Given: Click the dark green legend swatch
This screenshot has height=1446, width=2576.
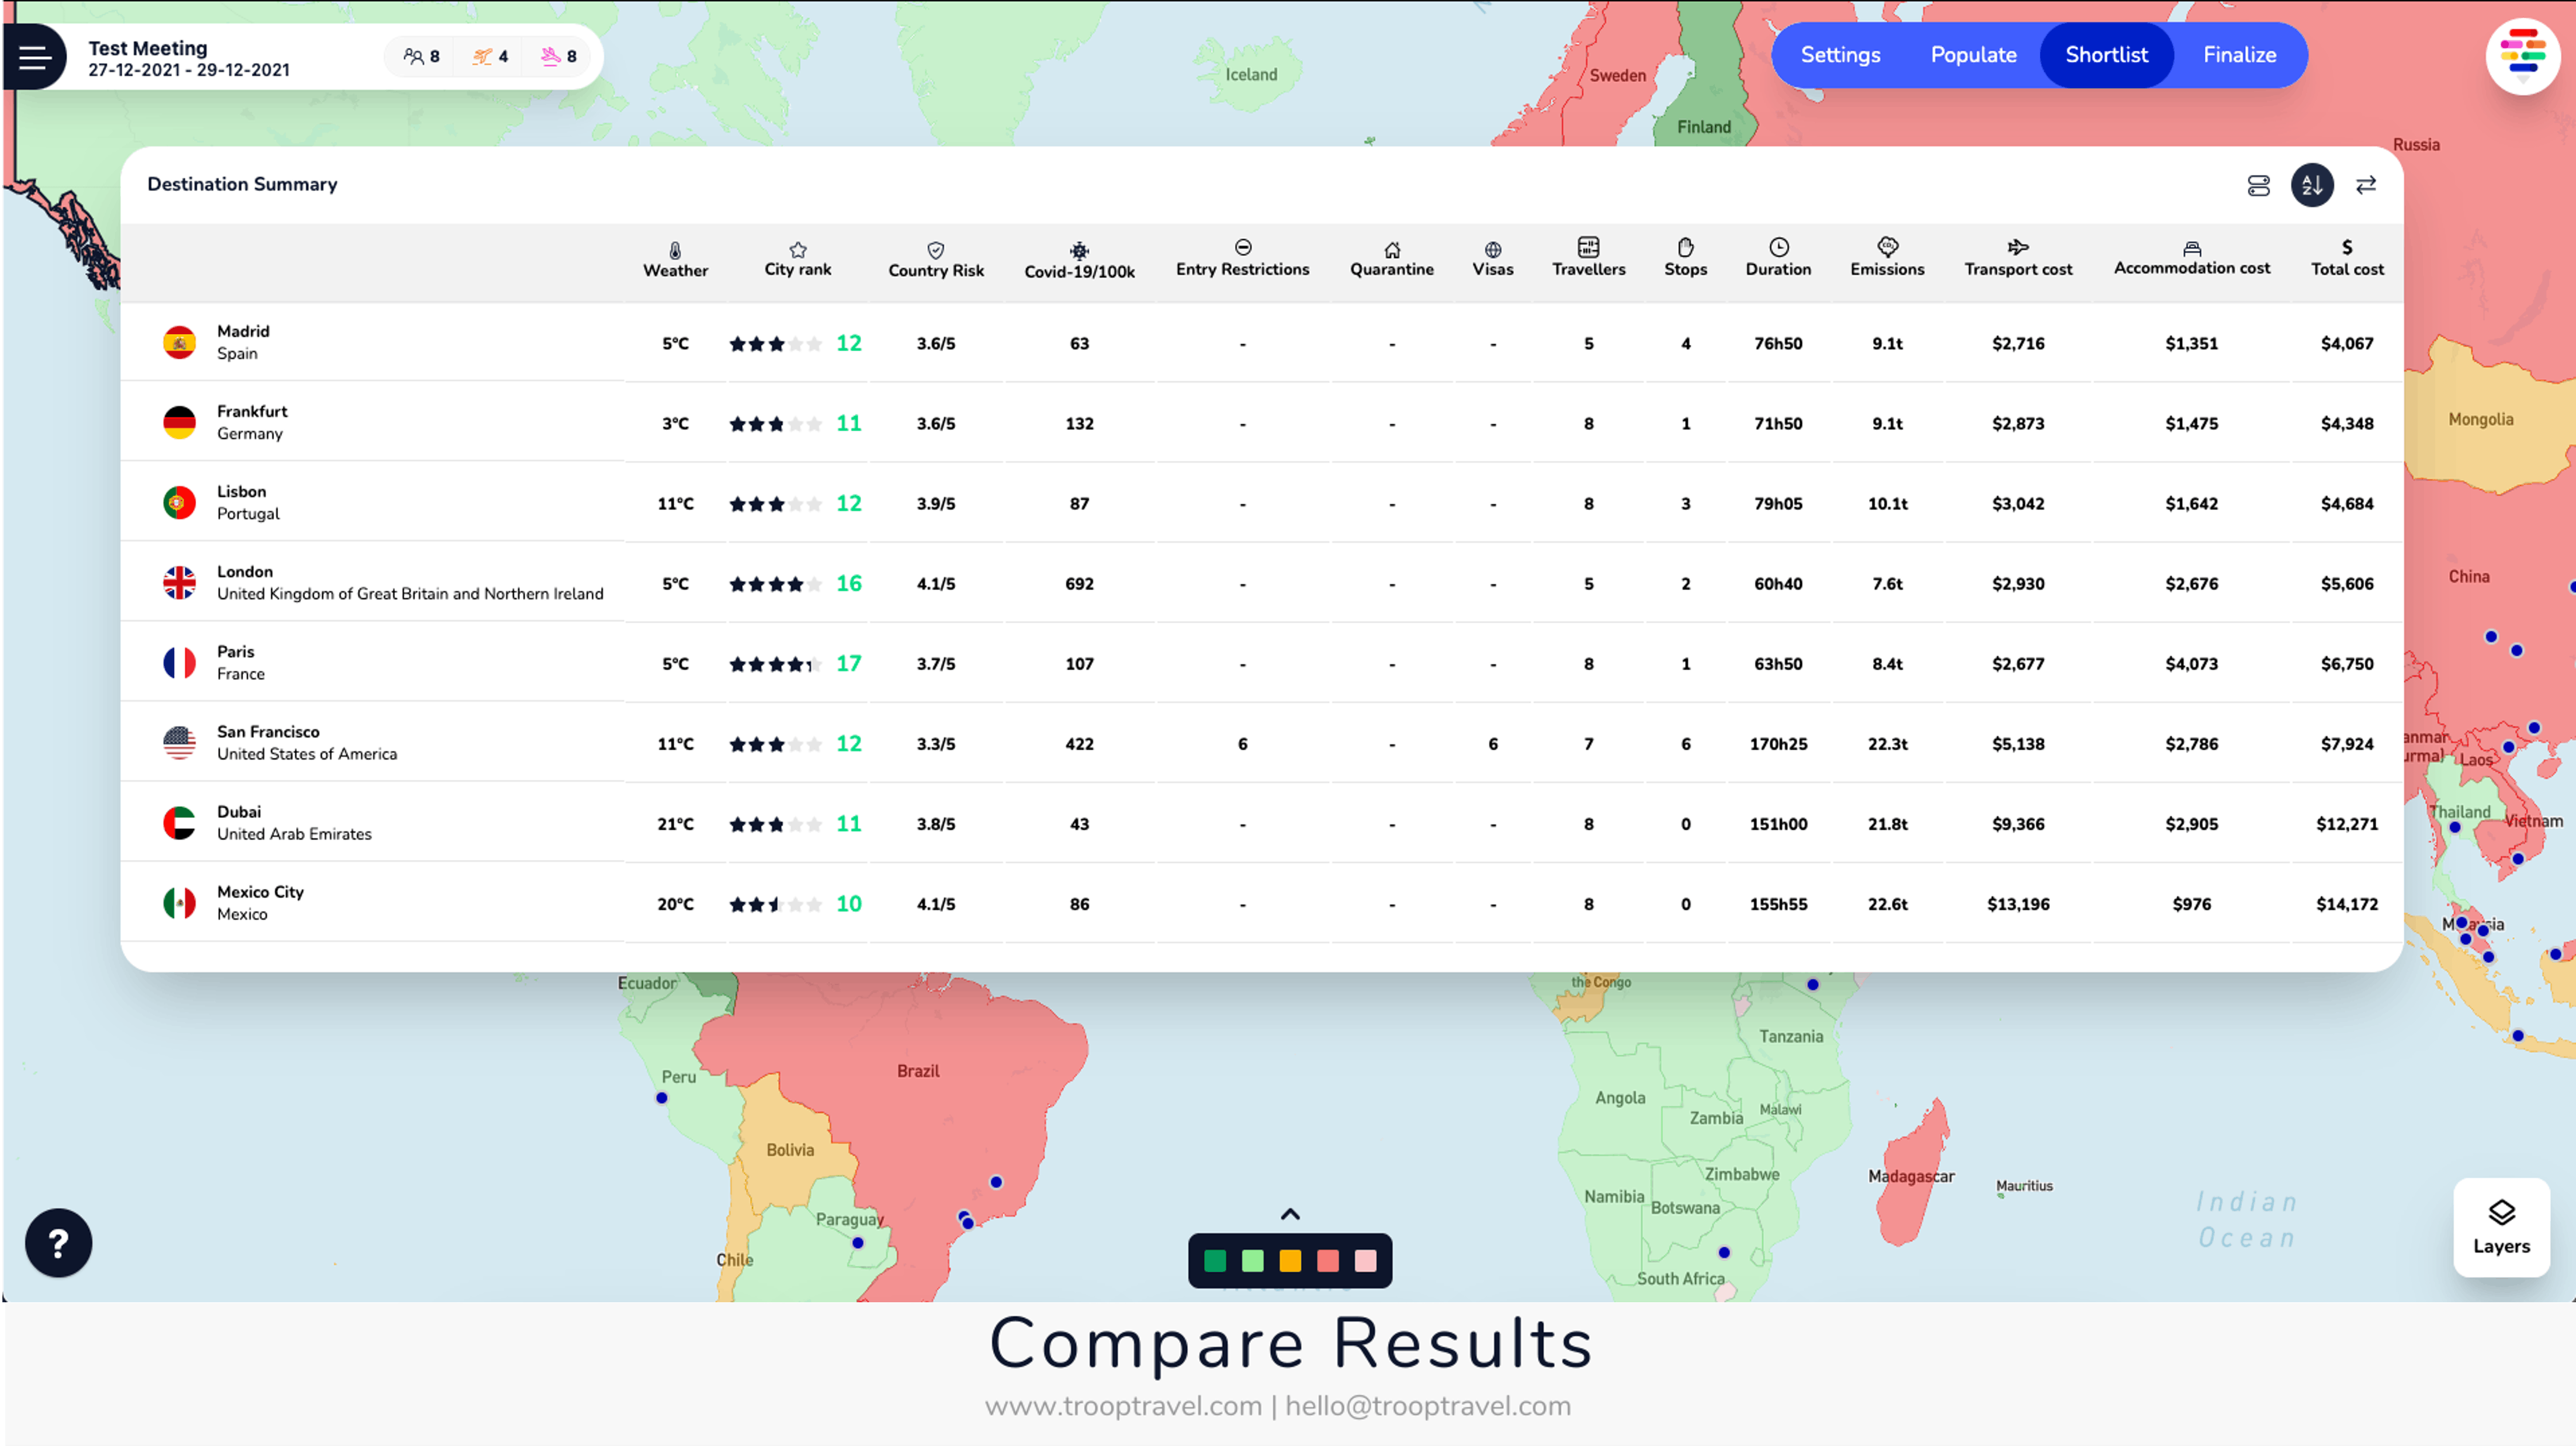Looking at the screenshot, I should (1215, 1261).
